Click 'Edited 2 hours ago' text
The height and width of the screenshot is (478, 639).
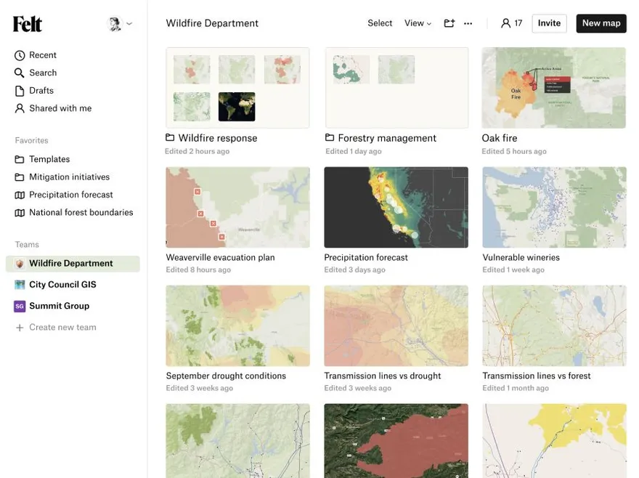(198, 151)
